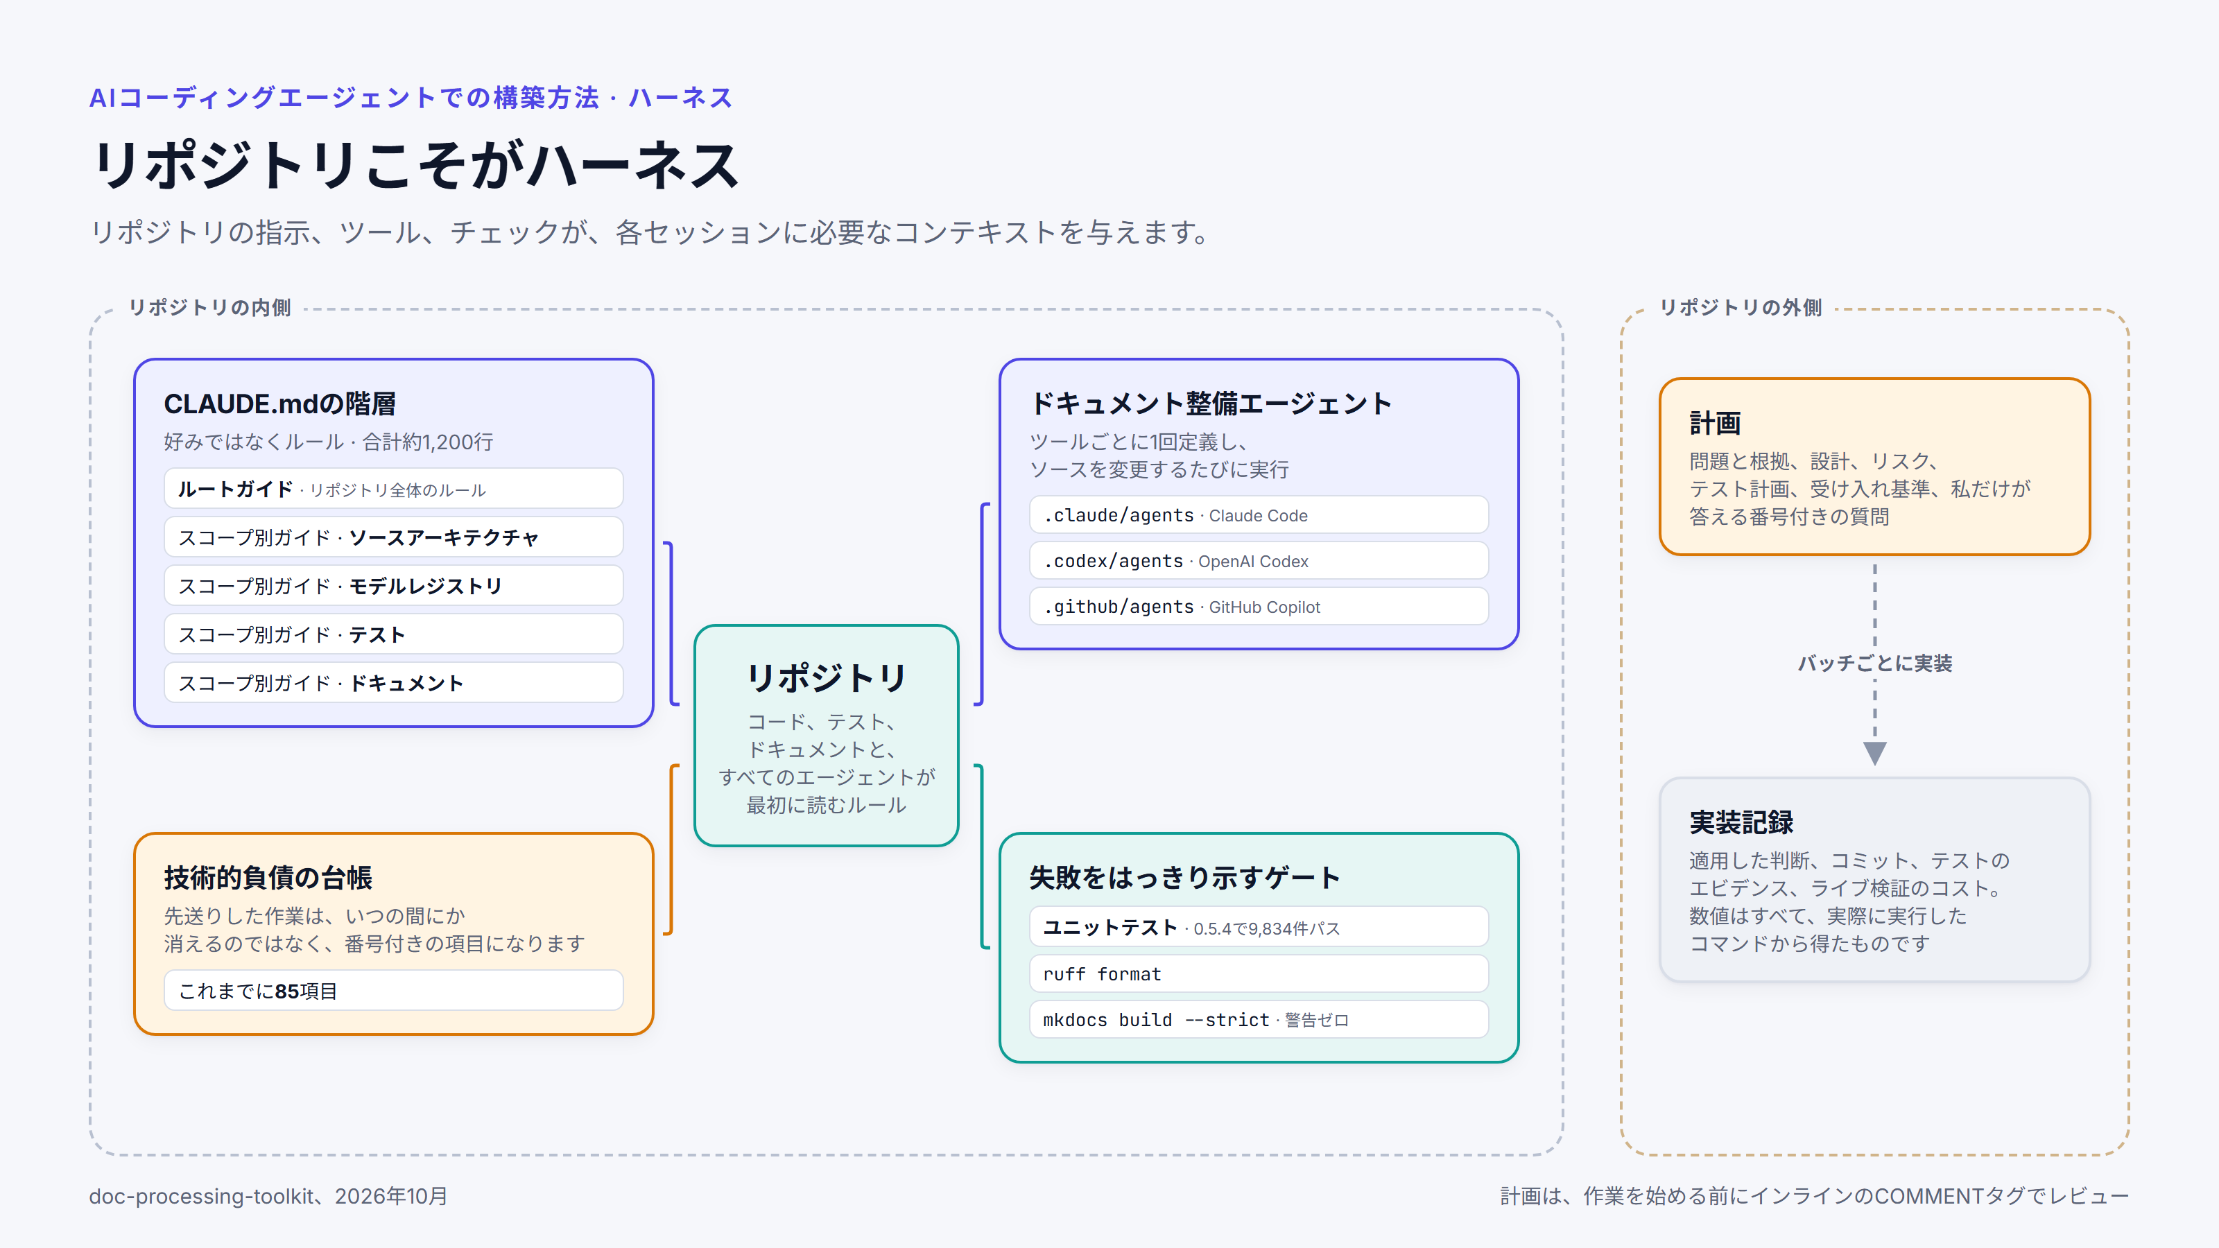The height and width of the screenshot is (1248, 2219).
Task: Click the central コード、テスト、ドキュメントと description
Action: (x=826, y=763)
